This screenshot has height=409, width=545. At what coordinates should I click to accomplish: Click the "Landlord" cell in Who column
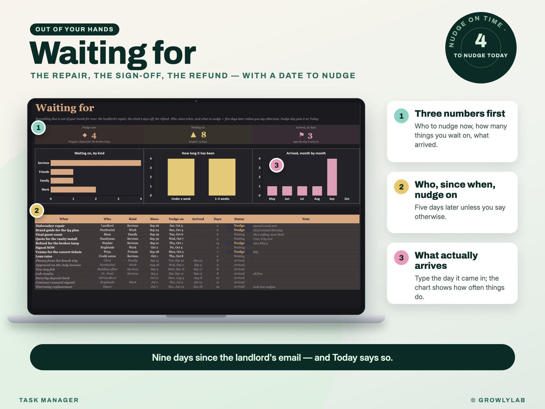click(x=107, y=226)
